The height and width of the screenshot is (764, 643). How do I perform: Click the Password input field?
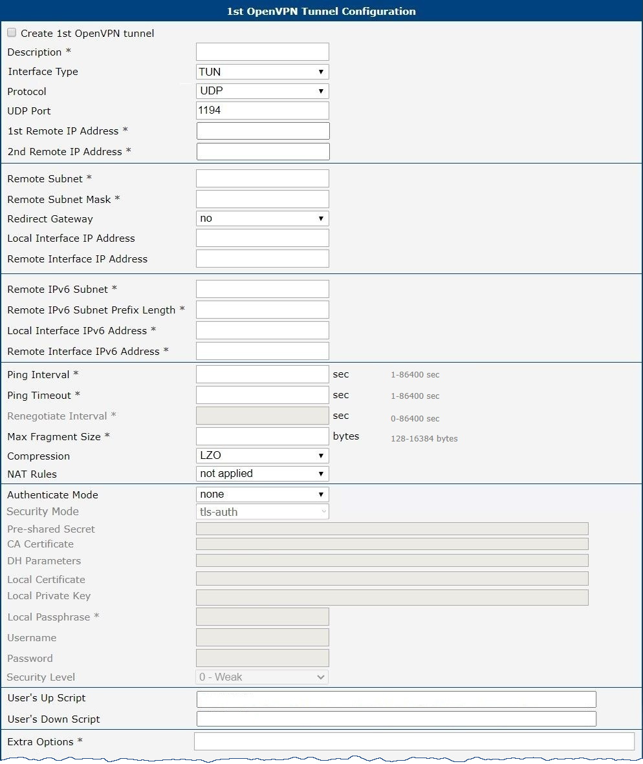click(x=262, y=658)
